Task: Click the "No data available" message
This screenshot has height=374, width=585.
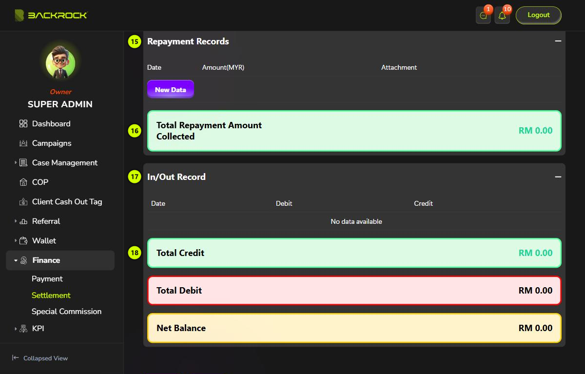Action: click(x=356, y=221)
